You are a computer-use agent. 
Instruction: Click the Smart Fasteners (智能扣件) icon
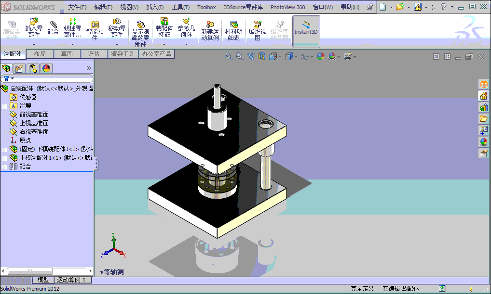click(95, 25)
